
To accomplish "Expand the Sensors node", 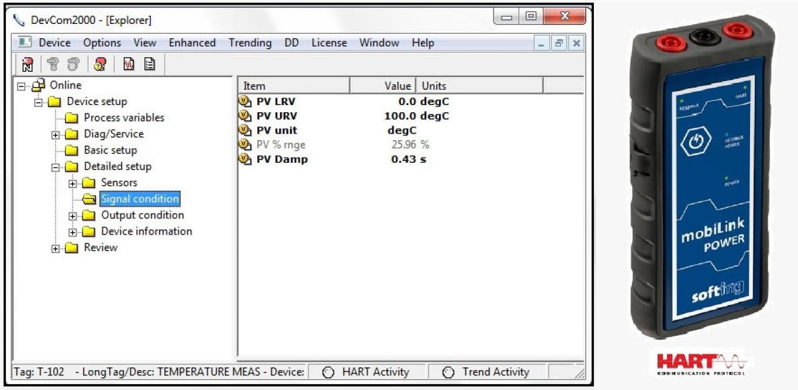I will tap(73, 183).
